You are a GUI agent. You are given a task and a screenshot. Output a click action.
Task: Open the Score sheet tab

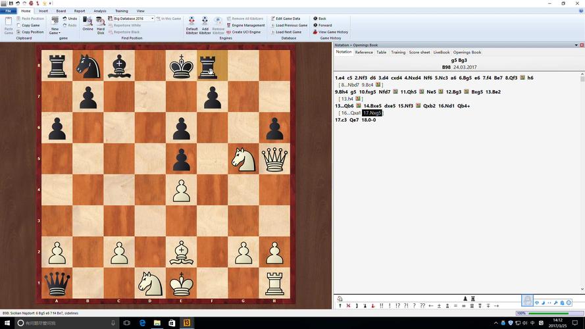tap(419, 52)
